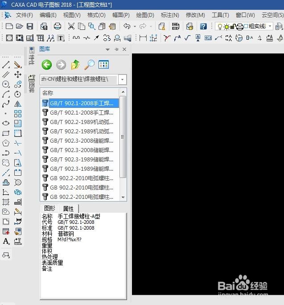Search the library with magnifier icon

click(x=89, y=65)
